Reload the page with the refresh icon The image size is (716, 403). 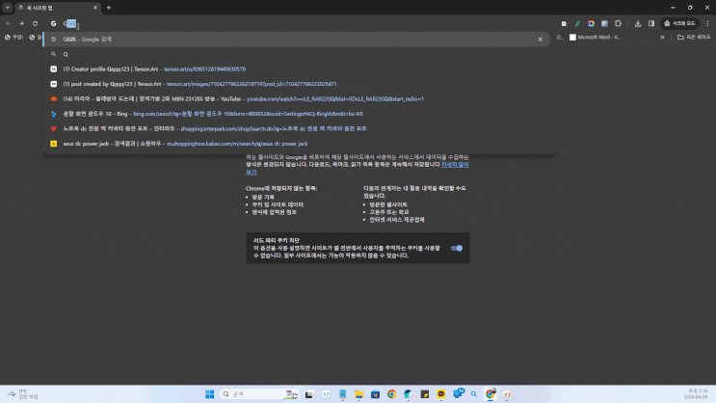35,23
